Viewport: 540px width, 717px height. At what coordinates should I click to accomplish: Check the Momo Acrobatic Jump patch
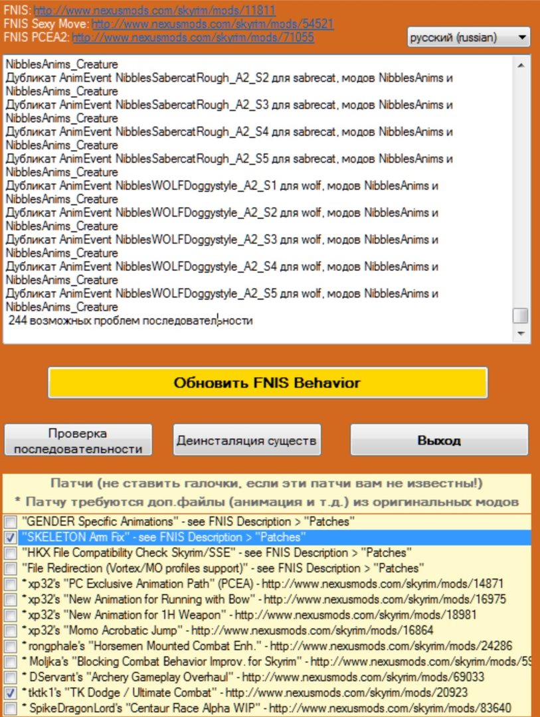(11, 631)
